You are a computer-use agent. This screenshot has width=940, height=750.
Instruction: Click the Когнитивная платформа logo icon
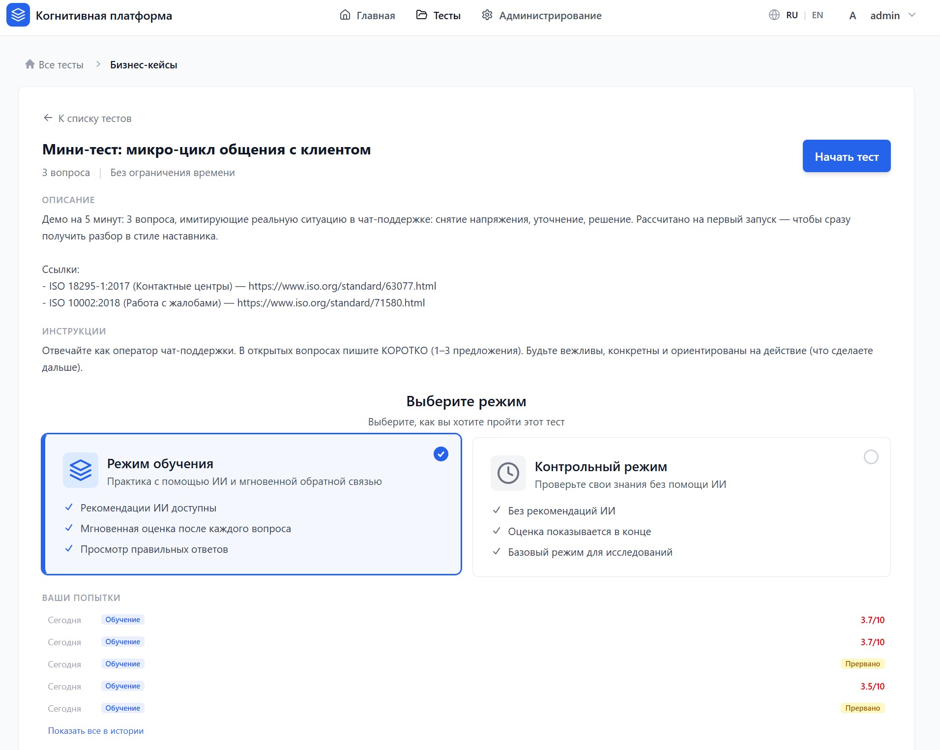click(18, 15)
